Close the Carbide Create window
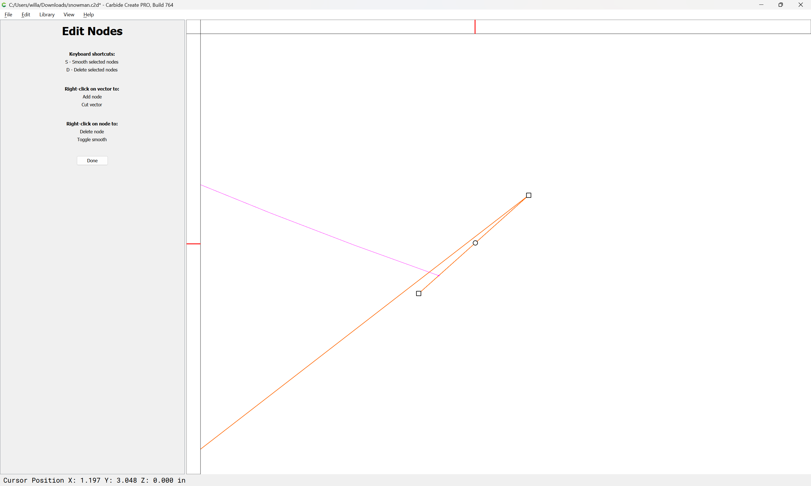This screenshot has height=486, width=811. coord(801,5)
